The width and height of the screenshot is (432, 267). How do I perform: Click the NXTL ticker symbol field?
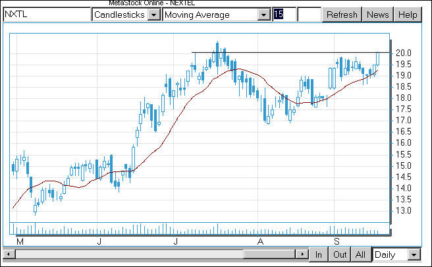[x=47, y=15]
